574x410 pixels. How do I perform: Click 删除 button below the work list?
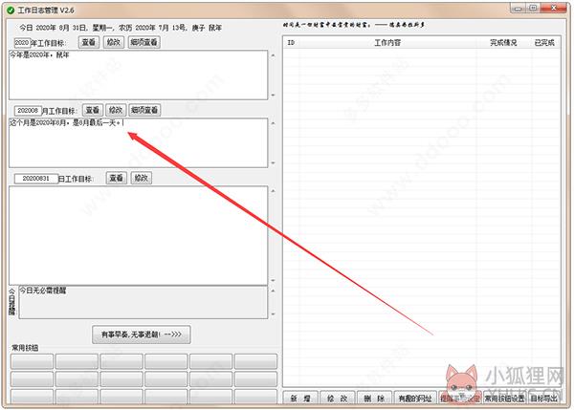click(x=374, y=399)
